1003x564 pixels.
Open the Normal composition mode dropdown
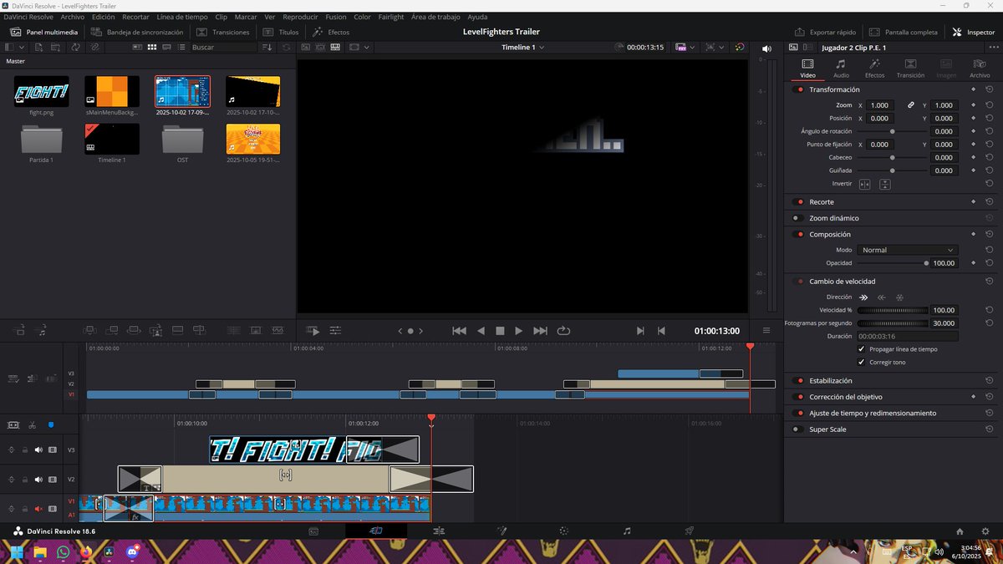907,249
